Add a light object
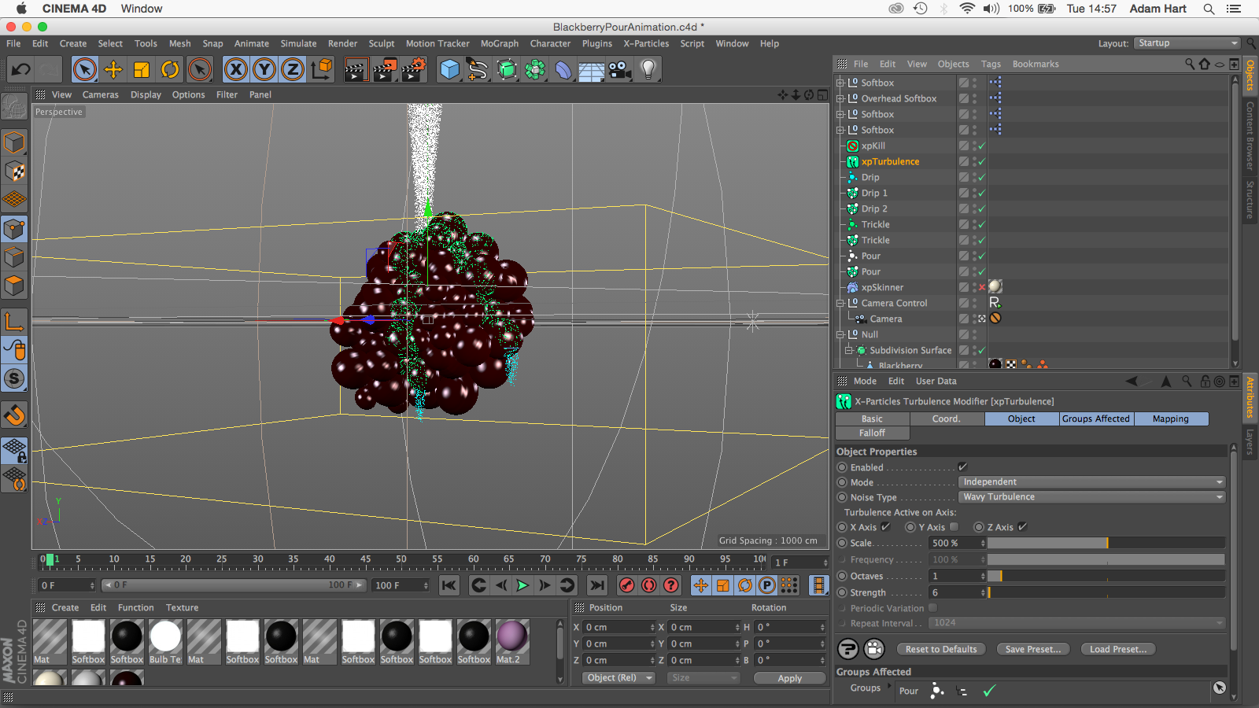Screen dimensions: 1259x708 [x=648, y=69]
